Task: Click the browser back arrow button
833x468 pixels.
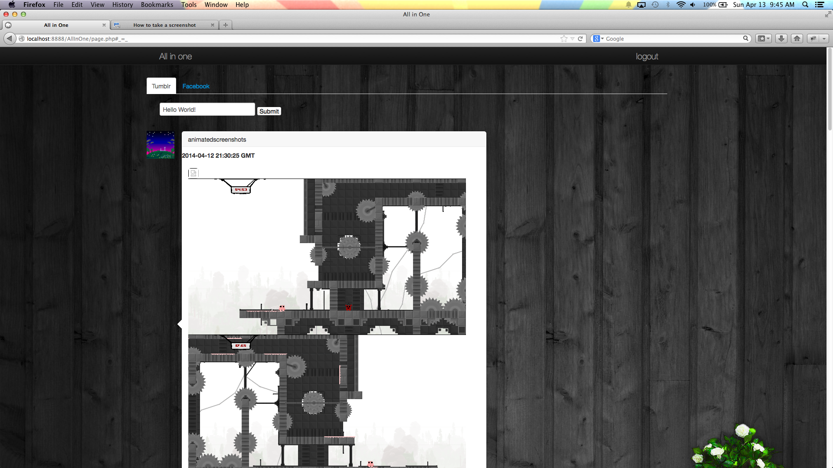Action: pyautogui.click(x=10, y=39)
